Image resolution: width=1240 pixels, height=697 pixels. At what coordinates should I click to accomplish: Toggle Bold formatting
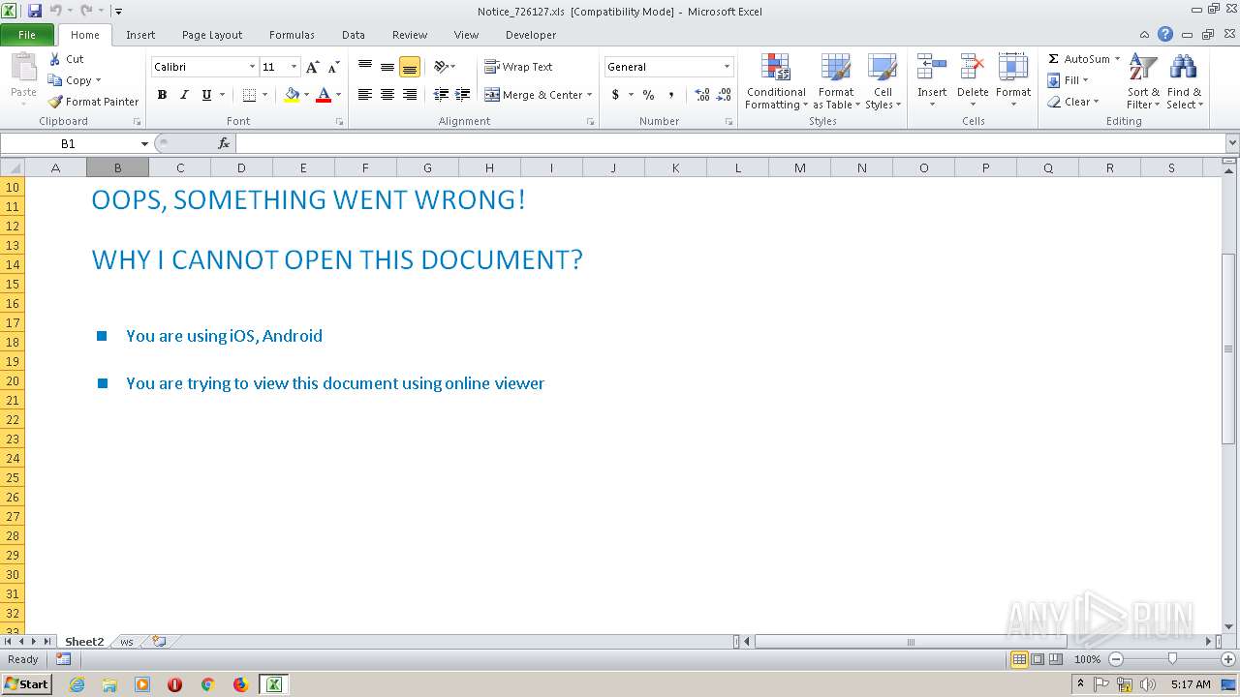click(162, 95)
